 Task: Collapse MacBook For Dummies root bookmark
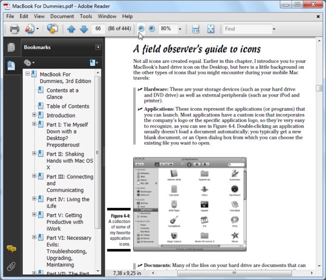click(x=28, y=74)
